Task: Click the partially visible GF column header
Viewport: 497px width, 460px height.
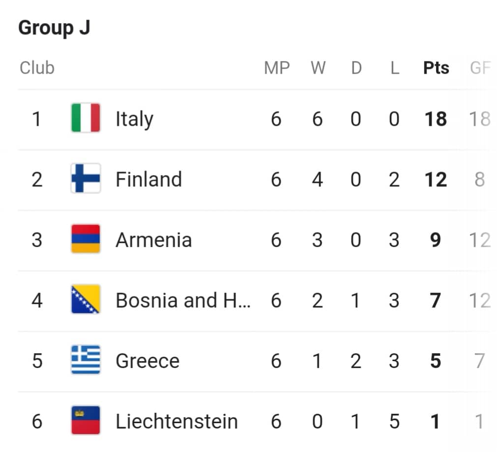Action: [x=480, y=68]
